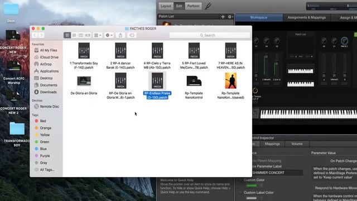Screen dimensions: 357x201
Task: Select CONCERT ROGER NEW desktop file
Action: pyautogui.click(x=13, y=42)
